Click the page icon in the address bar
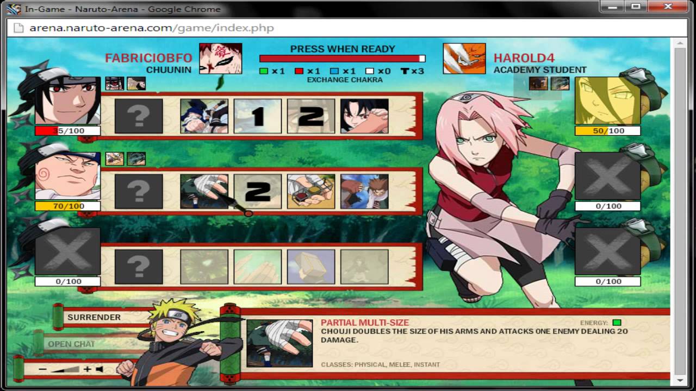This screenshot has height=391, width=696. point(18,28)
